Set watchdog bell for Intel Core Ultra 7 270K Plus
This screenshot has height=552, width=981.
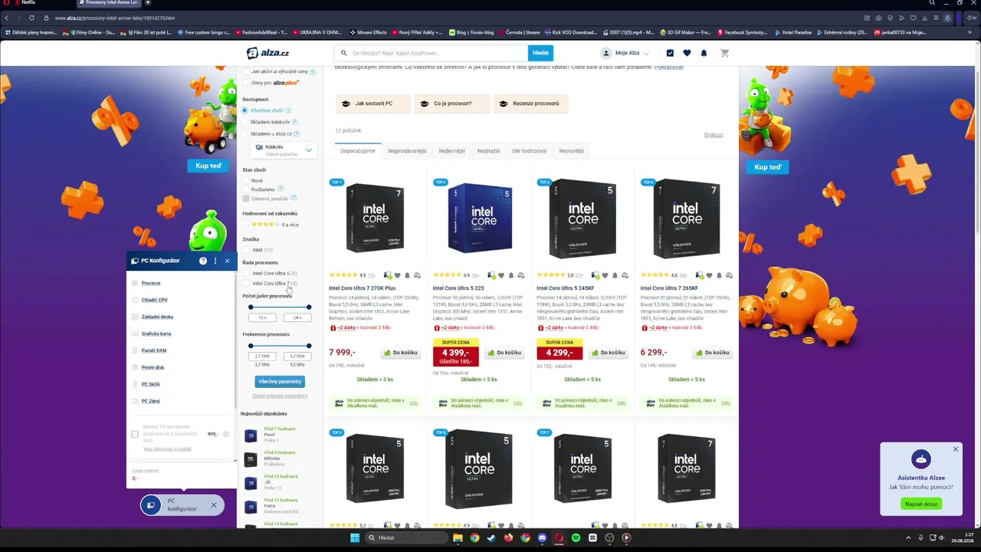click(x=407, y=275)
